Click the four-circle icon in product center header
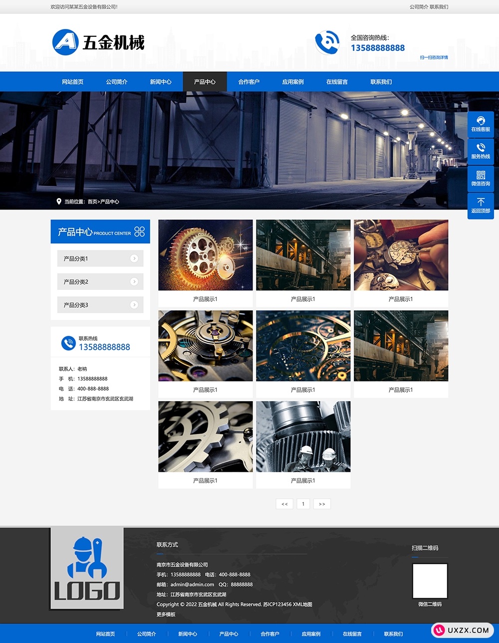 click(140, 231)
